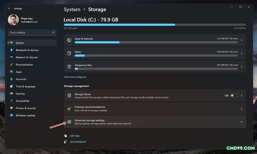Click the Time & language globe icon
Screen dimensions: 257x154
pyautogui.click(x=12, y=86)
